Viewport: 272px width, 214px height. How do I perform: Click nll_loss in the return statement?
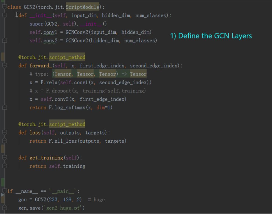pyautogui.click(x=66, y=141)
